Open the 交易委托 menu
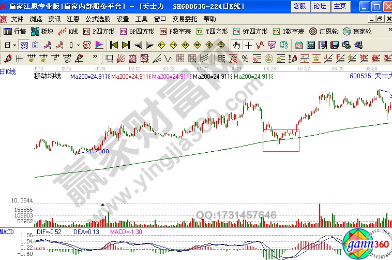 pyautogui.click(x=185, y=19)
